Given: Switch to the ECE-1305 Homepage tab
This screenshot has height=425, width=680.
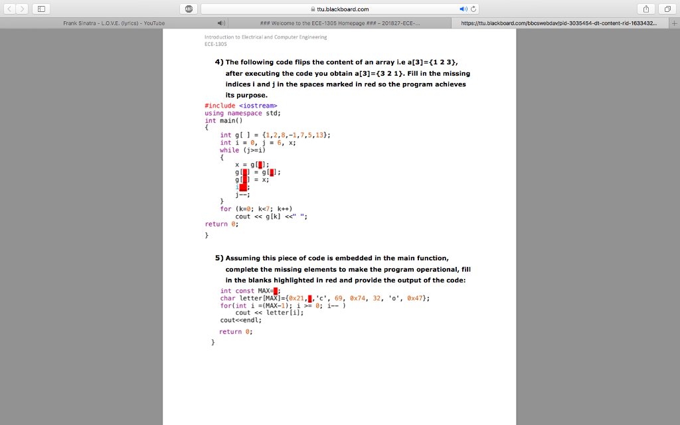Looking at the screenshot, I should [339, 23].
